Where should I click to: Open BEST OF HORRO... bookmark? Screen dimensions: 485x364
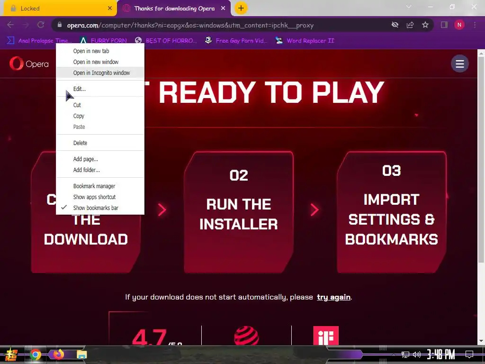point(166,41)
